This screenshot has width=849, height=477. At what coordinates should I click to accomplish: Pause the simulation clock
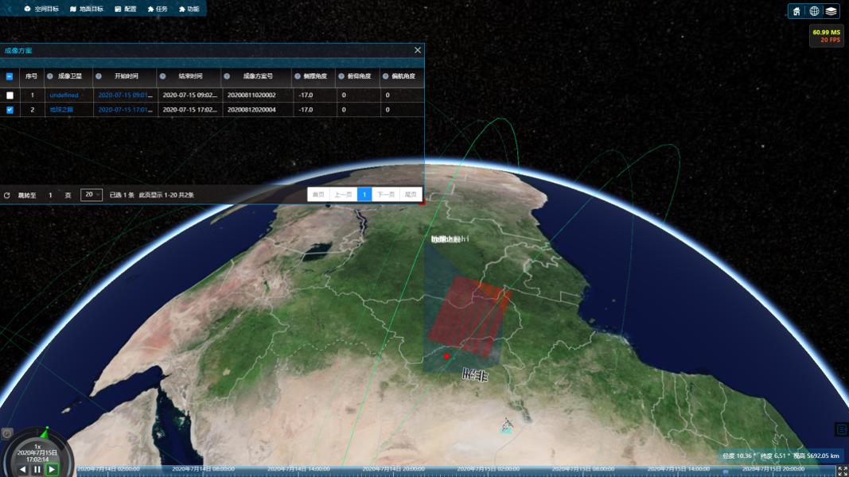point(37,470)
